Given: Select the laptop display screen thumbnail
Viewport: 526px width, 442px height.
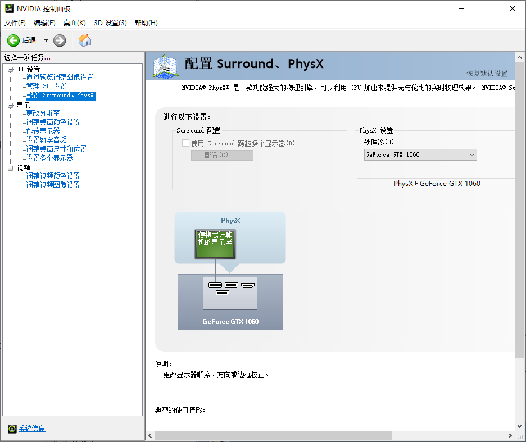Looking at the screenshot, I should tap(215, 244).
